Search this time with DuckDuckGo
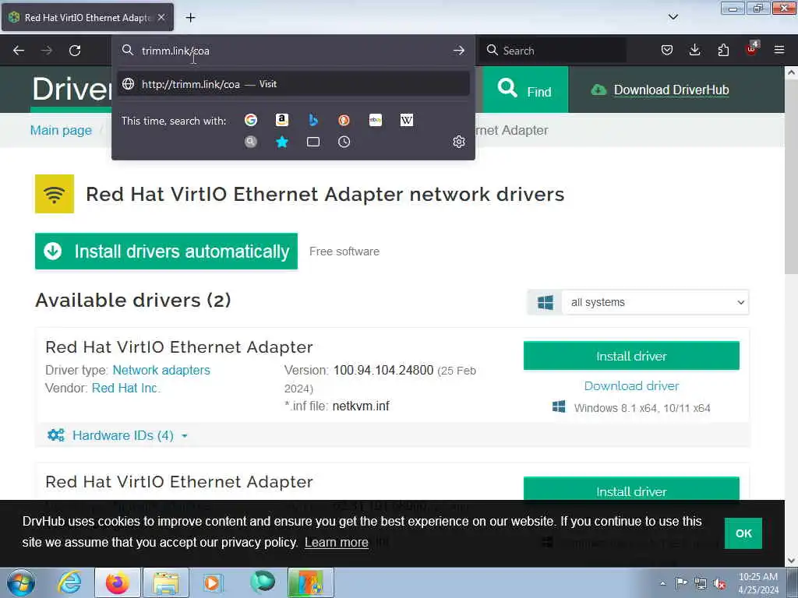 [344, 120]
